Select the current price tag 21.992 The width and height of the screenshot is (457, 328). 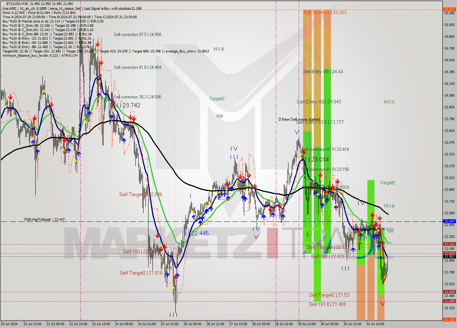point(449,256)
